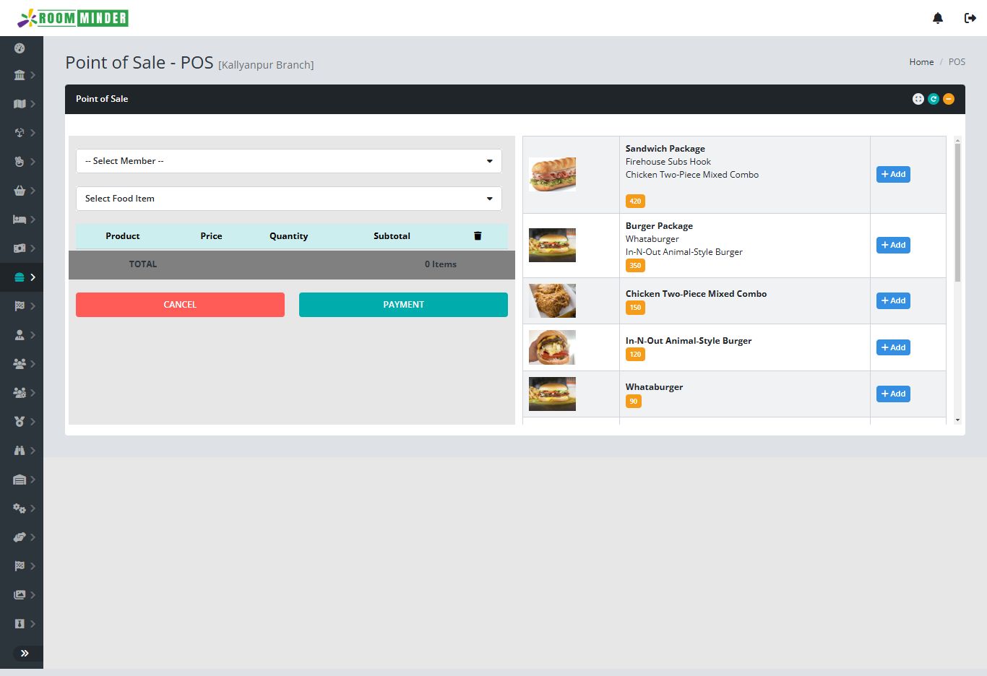Click the 90 price badge
The height and width of the screenshot is (676, 987).
pyautogui.click(x=634, y=402)
